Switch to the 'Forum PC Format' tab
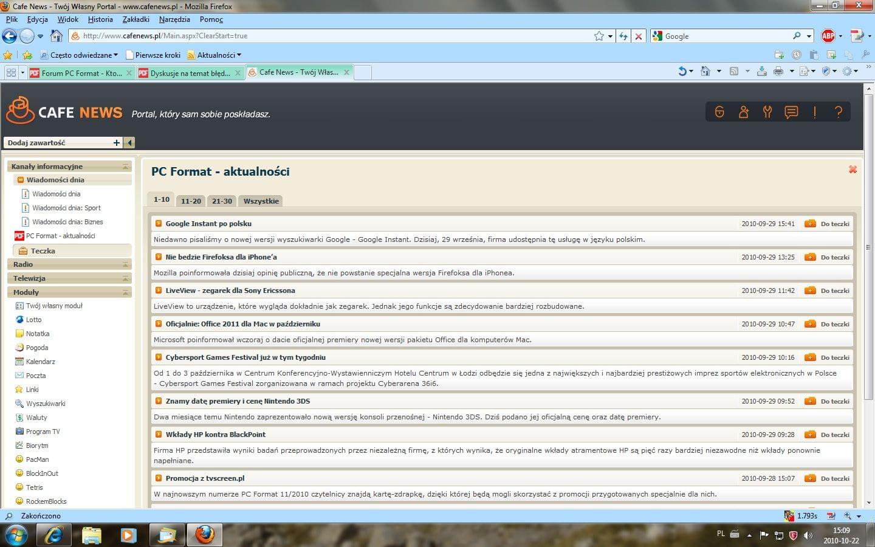Screen dimensions: 875x547 [x=81, y=73]
